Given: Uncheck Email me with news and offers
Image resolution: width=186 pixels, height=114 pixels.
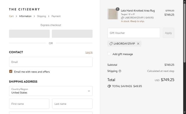Looking at the screenshot, I should click(11, 71).
